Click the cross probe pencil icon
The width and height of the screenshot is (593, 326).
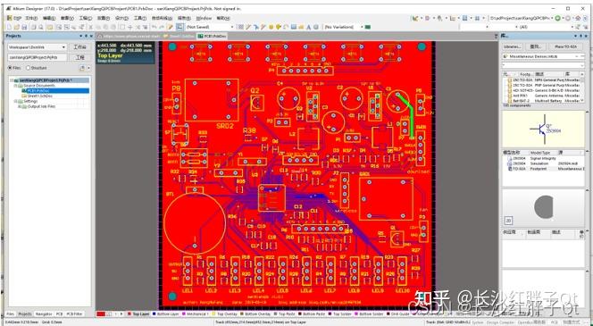[x=171, y=27]
